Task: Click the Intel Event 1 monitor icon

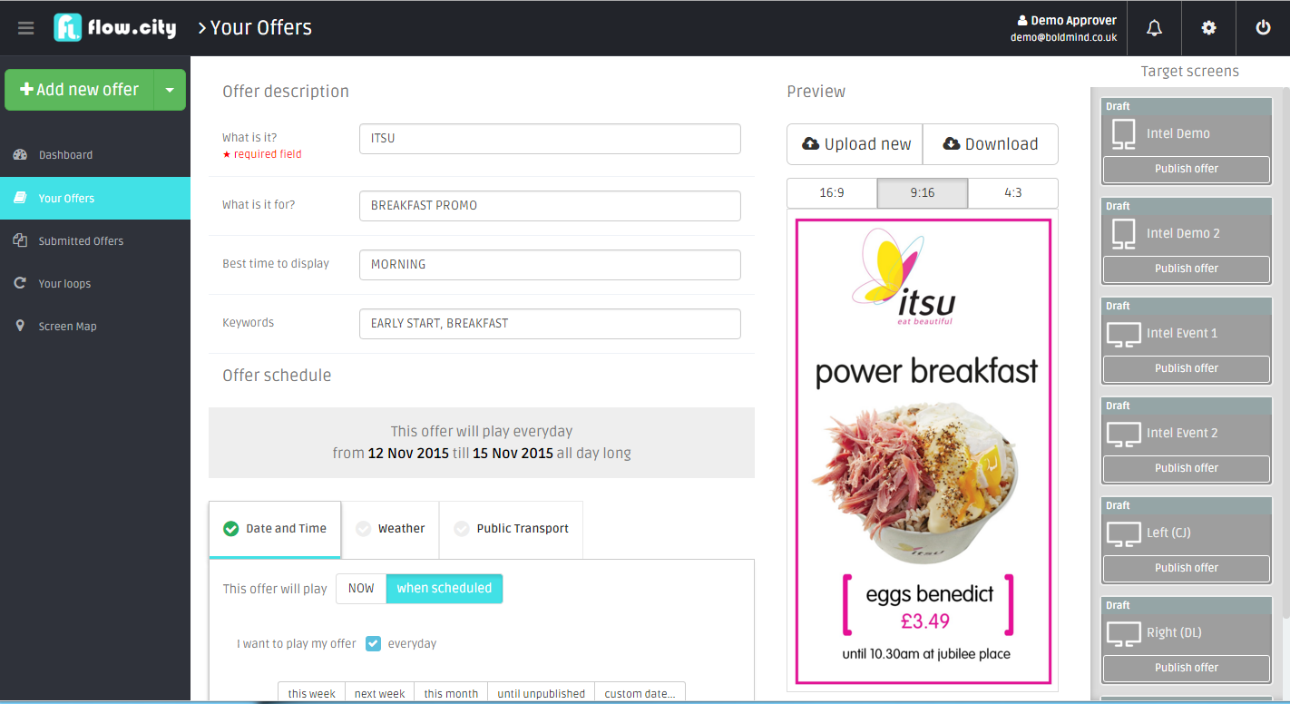Action: tap(1123, 334)
